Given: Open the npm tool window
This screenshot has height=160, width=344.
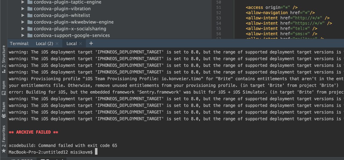Looking at the screenshot, I should [x=4, y=88].
